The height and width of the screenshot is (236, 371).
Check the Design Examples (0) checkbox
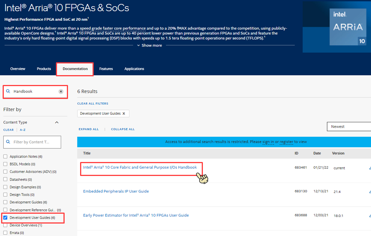pos(5,187)
